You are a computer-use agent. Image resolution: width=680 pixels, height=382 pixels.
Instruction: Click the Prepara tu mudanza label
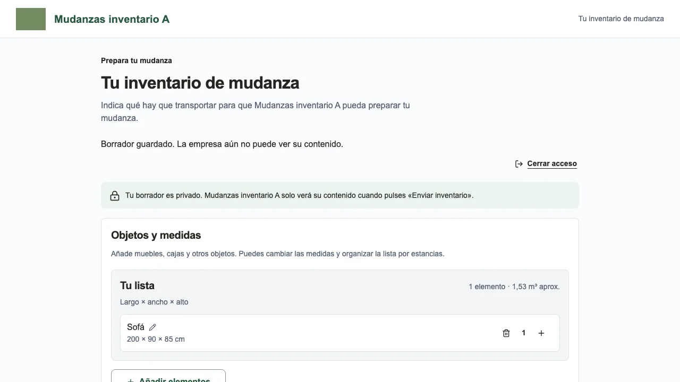[137, 60]
